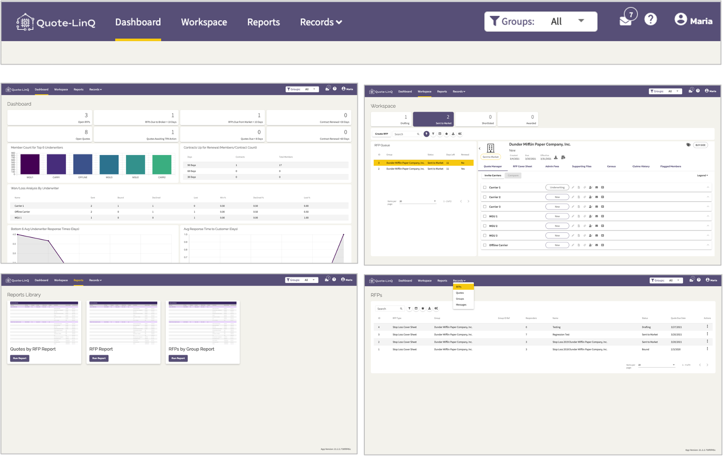Viewport: 723px width, 456px height.
Task: Check the MGU 2 checkbox
Action: [x=485, y=226]
